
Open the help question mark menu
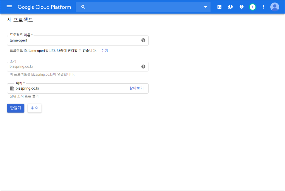point(241,7)
